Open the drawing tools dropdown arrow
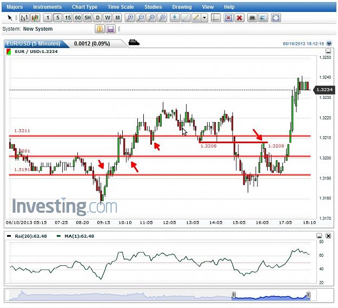The height and width of the screenshot is (308, 338). [x=204, y=18]
